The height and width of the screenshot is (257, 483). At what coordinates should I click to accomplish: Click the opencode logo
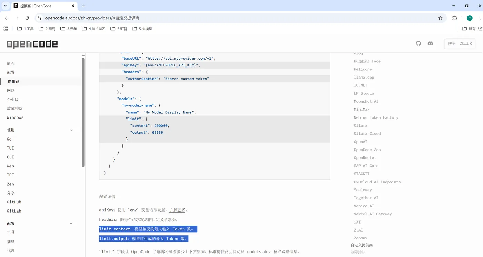click(x=32, y=44)
